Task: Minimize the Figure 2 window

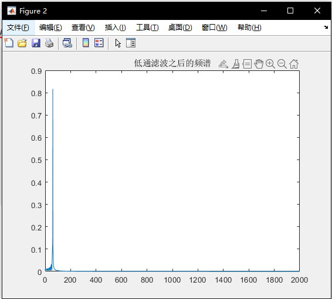Action: click(x=264, y=11)
